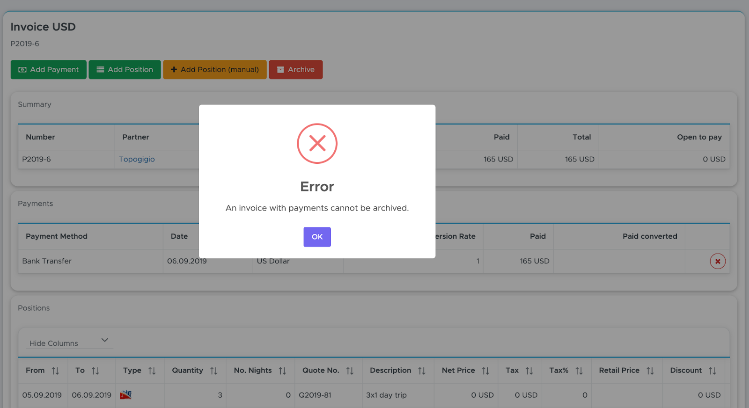This screenshot has width=749, height=408.
Task: Select the Q2019-81 quote number cell
Action: (315, 395)
